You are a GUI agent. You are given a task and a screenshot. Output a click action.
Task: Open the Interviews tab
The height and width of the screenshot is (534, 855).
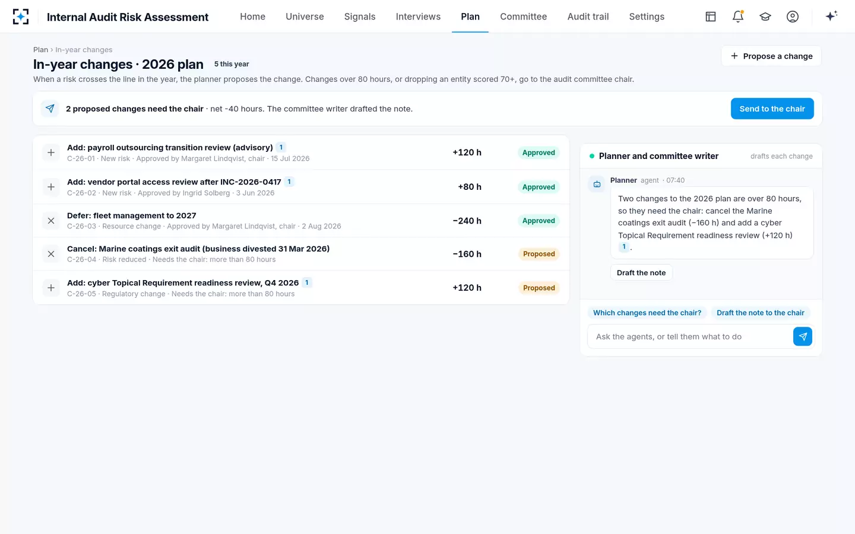tap(418, 17)
